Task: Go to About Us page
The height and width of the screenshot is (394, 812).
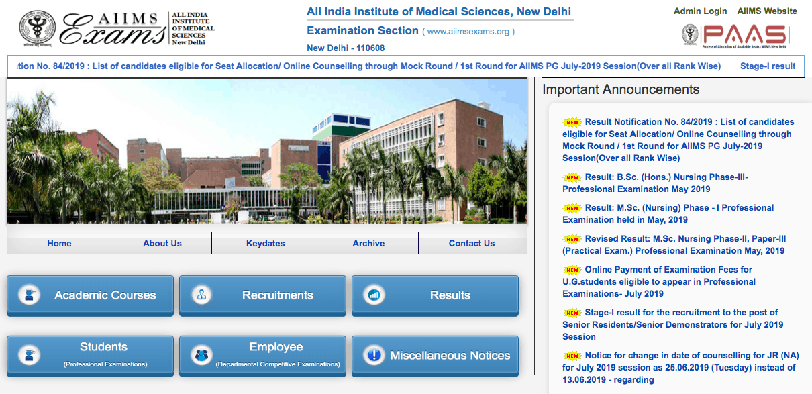Action: tap(162, 243)
